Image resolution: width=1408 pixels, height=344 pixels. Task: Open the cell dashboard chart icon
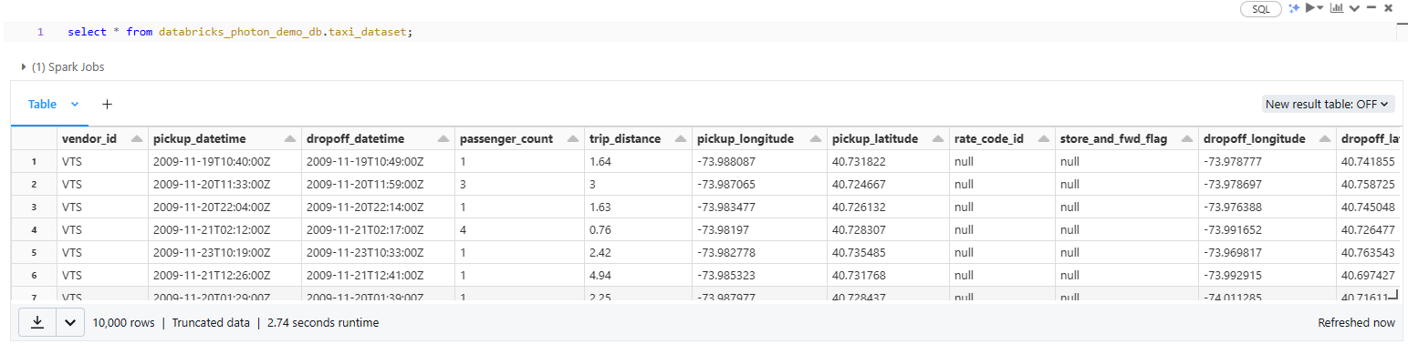(x=1337, y=8)
